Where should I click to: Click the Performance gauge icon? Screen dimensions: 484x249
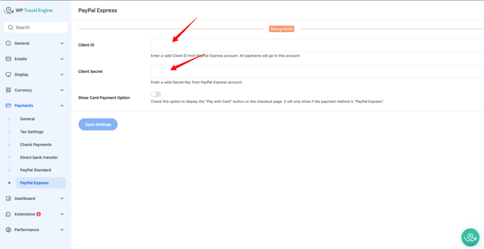[9, 230]
